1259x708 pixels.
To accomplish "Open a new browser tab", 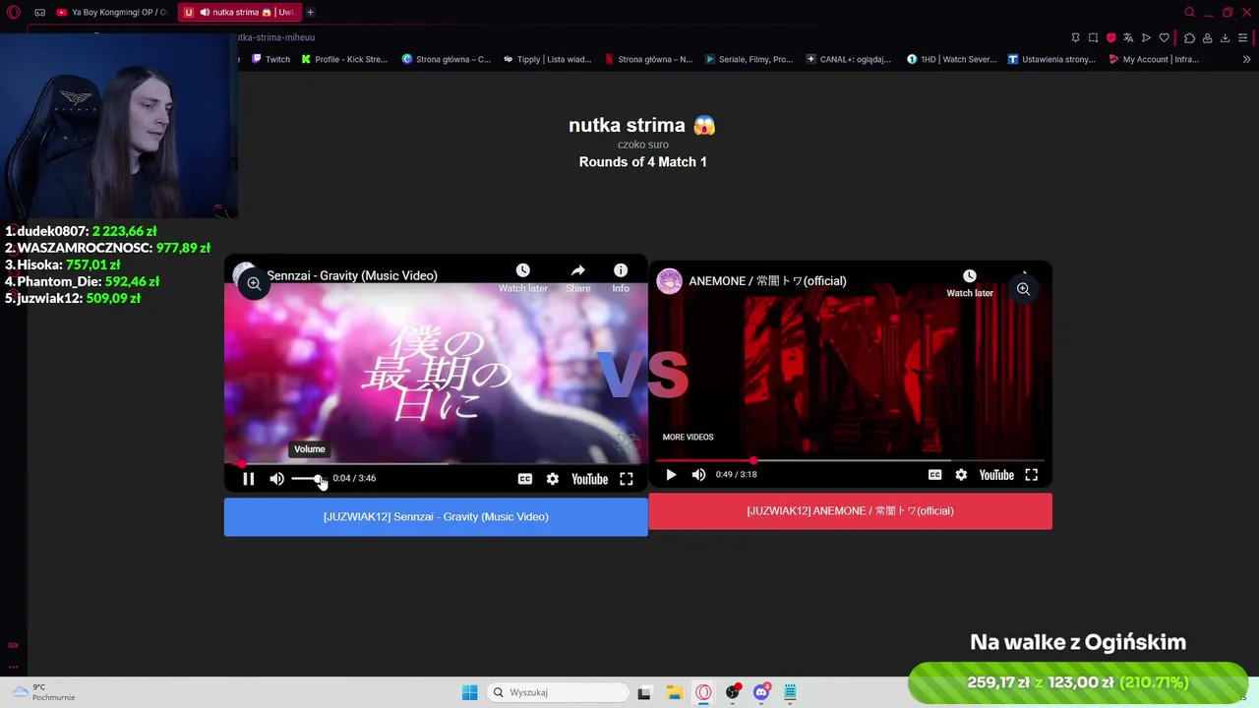I will tap(310, 12).
